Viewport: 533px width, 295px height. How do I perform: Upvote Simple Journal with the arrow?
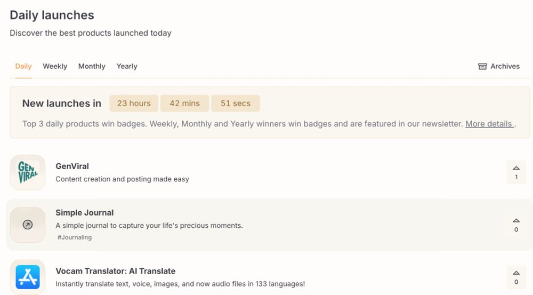pos(516,220)
